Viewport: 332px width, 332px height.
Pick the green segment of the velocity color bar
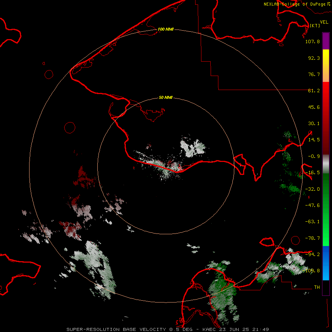coord(326,210)
